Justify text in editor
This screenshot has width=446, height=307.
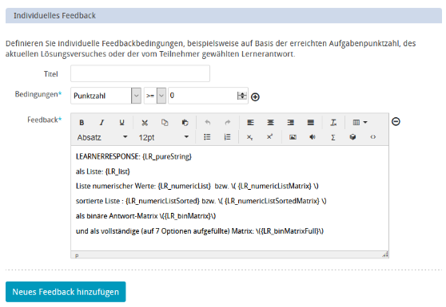[311, 123]
